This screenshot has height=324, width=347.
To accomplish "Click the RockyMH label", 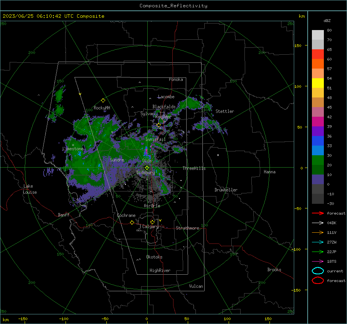I will coord(102,108).
